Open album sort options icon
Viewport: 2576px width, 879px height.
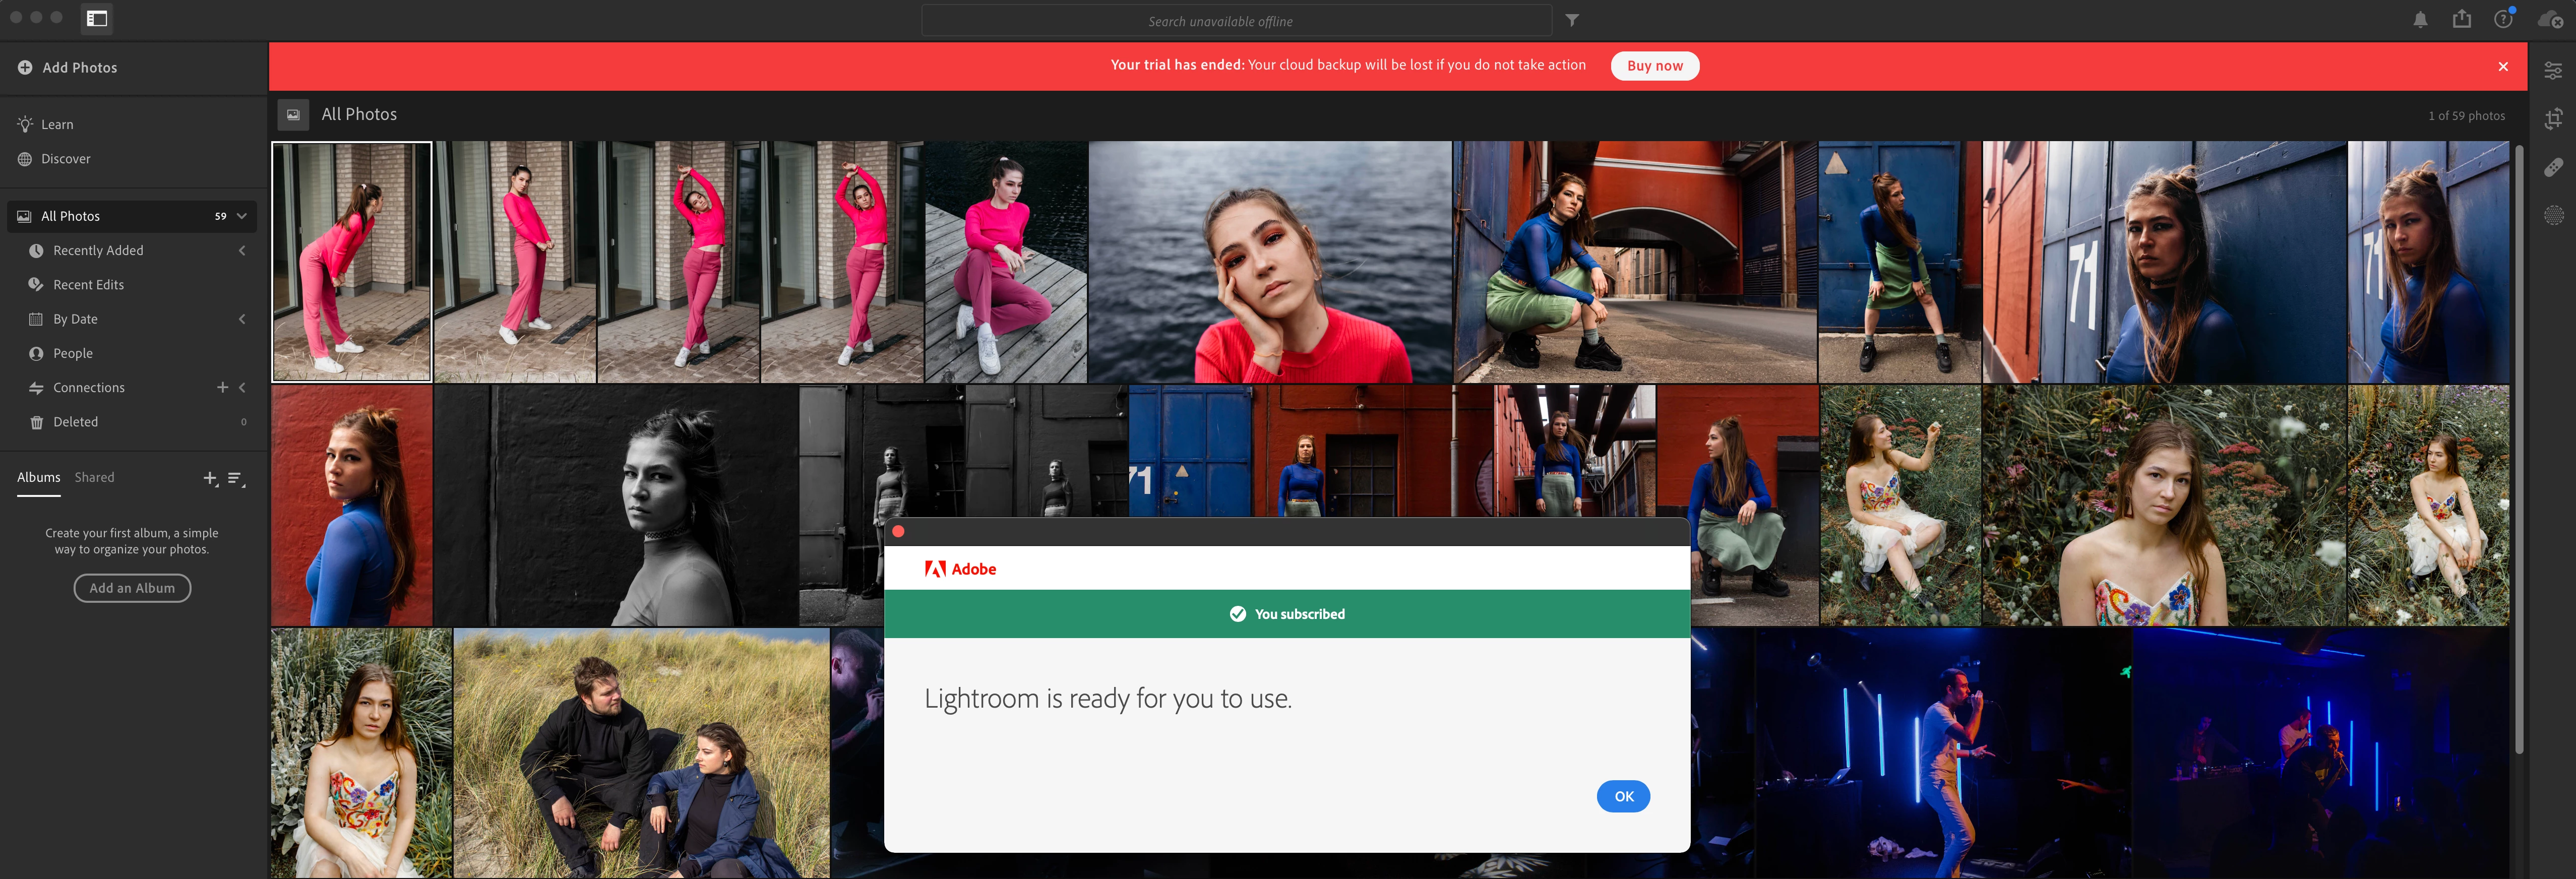236,479
